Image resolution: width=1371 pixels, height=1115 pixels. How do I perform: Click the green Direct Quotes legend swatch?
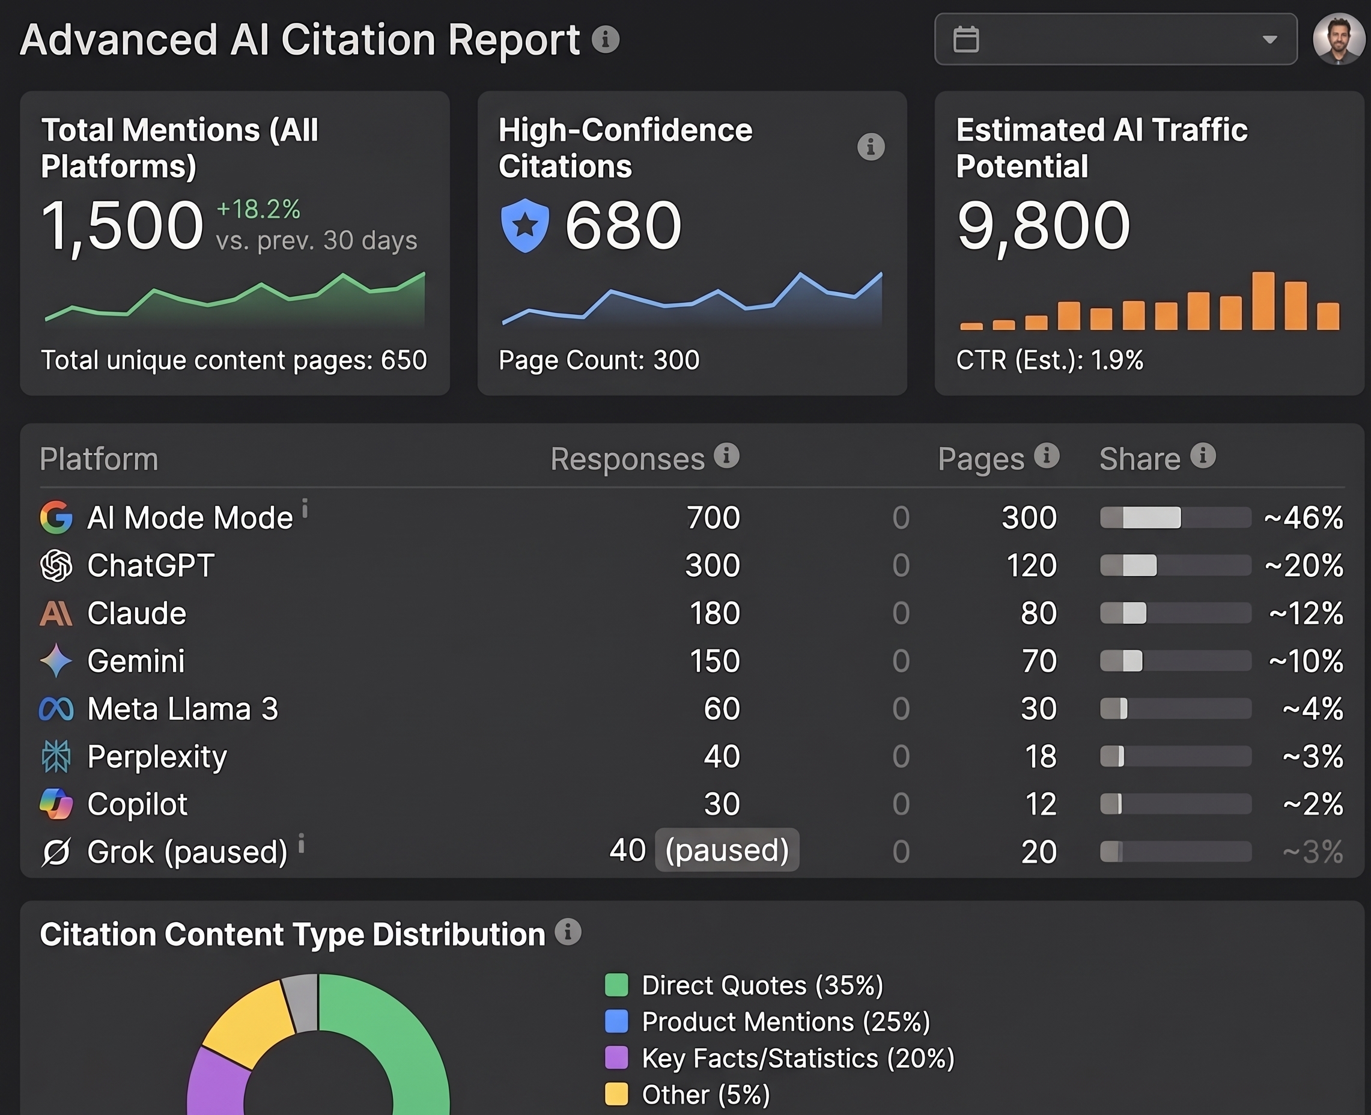point(616,985)
